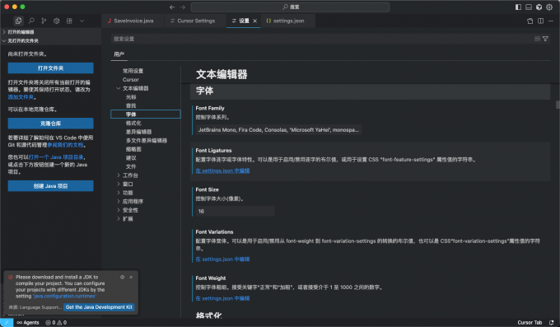The image size is (560, 327).
Task: Select 查找 in settings tree
Action: coord(131,105)
